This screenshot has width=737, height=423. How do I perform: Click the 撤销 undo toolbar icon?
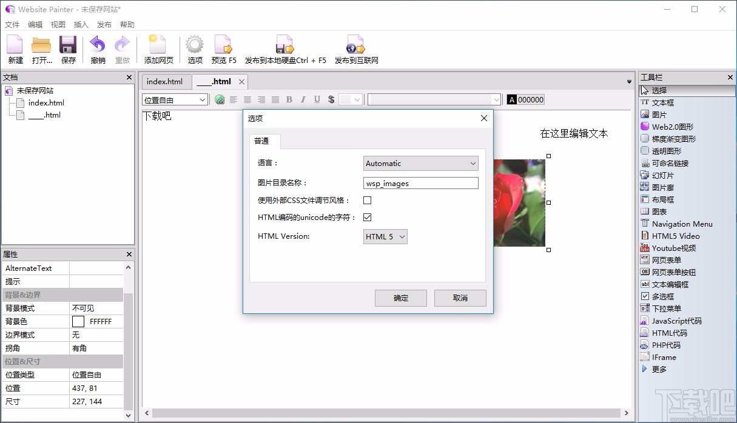click(x=98, y=48)
